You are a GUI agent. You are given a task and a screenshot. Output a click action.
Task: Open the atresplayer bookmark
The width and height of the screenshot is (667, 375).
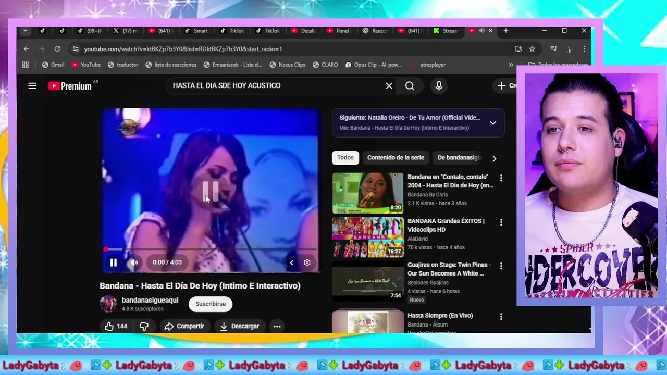(428, 65)
